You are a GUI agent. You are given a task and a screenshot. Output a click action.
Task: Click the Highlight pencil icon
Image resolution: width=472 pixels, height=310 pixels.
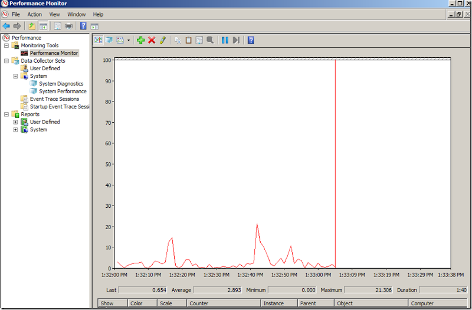[163, 40]
